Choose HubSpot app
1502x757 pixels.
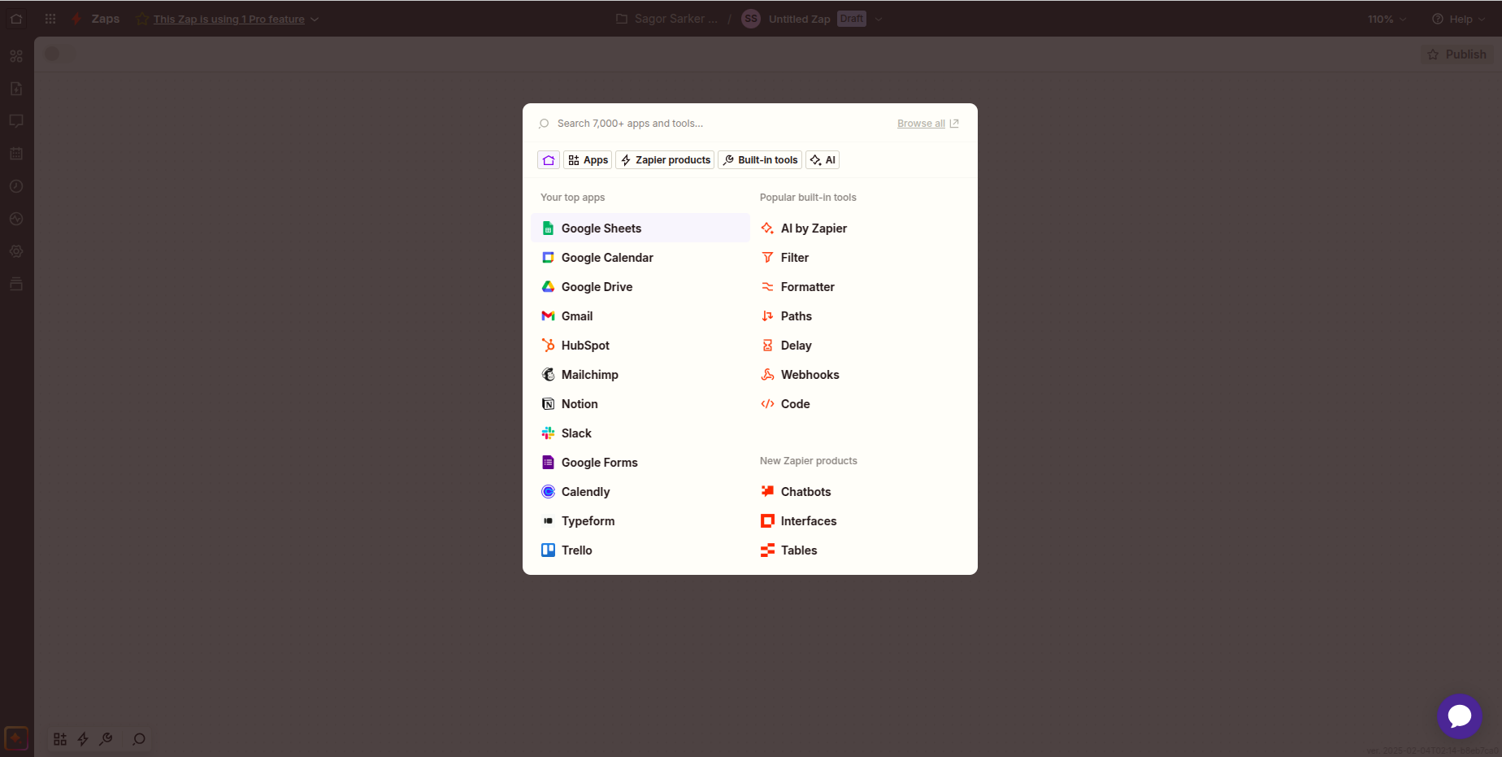click(640, 346)
